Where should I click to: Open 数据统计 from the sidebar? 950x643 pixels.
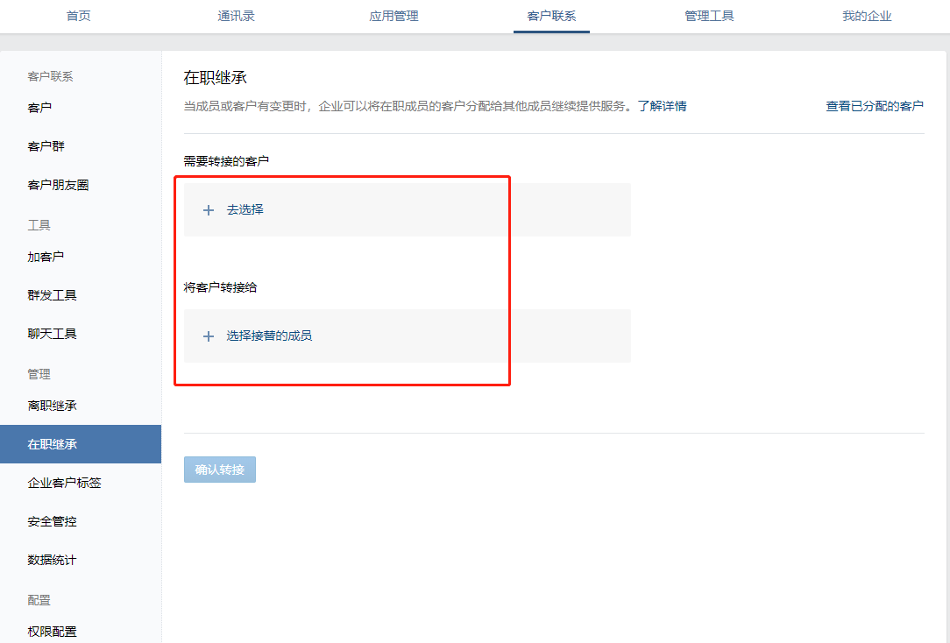[x=52, y=560]
